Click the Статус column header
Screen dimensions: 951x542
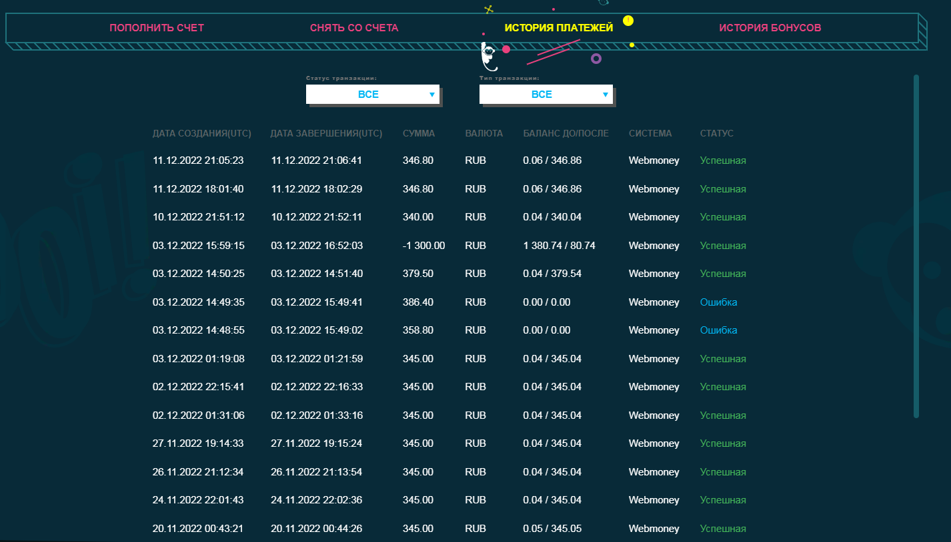(x=716, y=133)
